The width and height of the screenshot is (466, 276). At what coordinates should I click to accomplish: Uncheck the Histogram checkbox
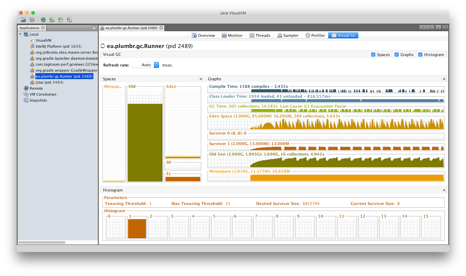tap(420, 55)
